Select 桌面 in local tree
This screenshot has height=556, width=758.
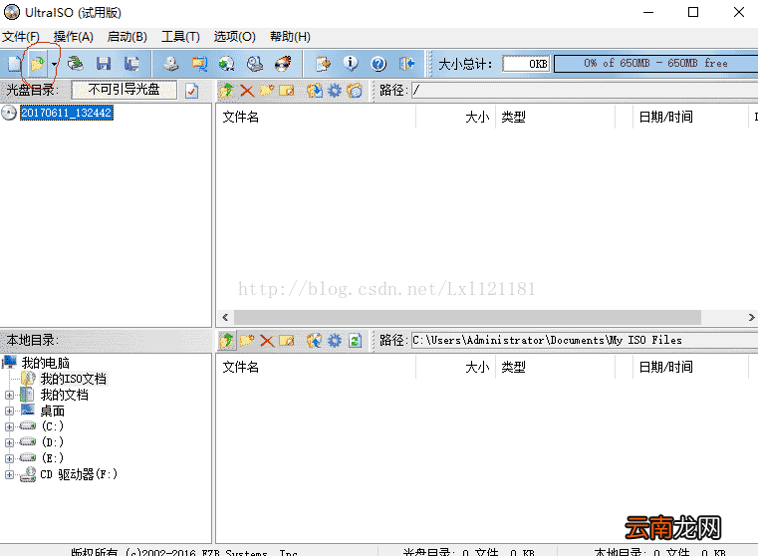tap(52, 411)
